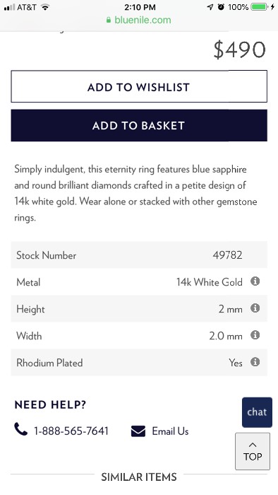This screenshot has height=495, width=278.
Task: Tap the Wi-Fi signal icon
Action: 46,7
